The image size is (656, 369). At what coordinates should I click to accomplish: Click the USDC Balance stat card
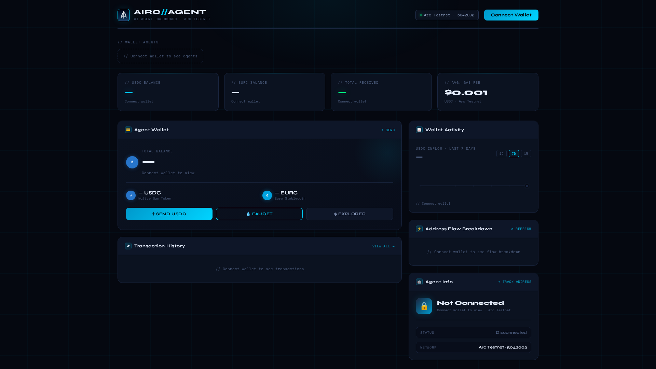coord(168,92)
